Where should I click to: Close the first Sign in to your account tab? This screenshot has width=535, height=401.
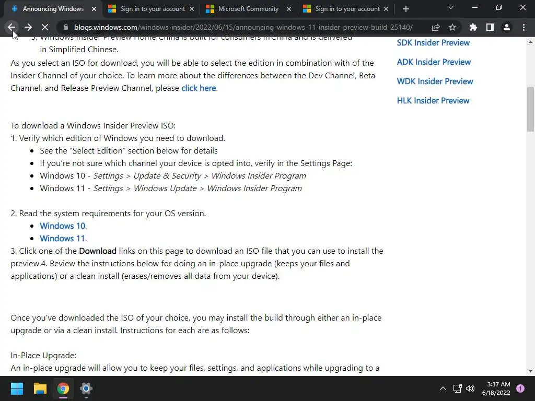pyautogui.click(x=192, y=9)
